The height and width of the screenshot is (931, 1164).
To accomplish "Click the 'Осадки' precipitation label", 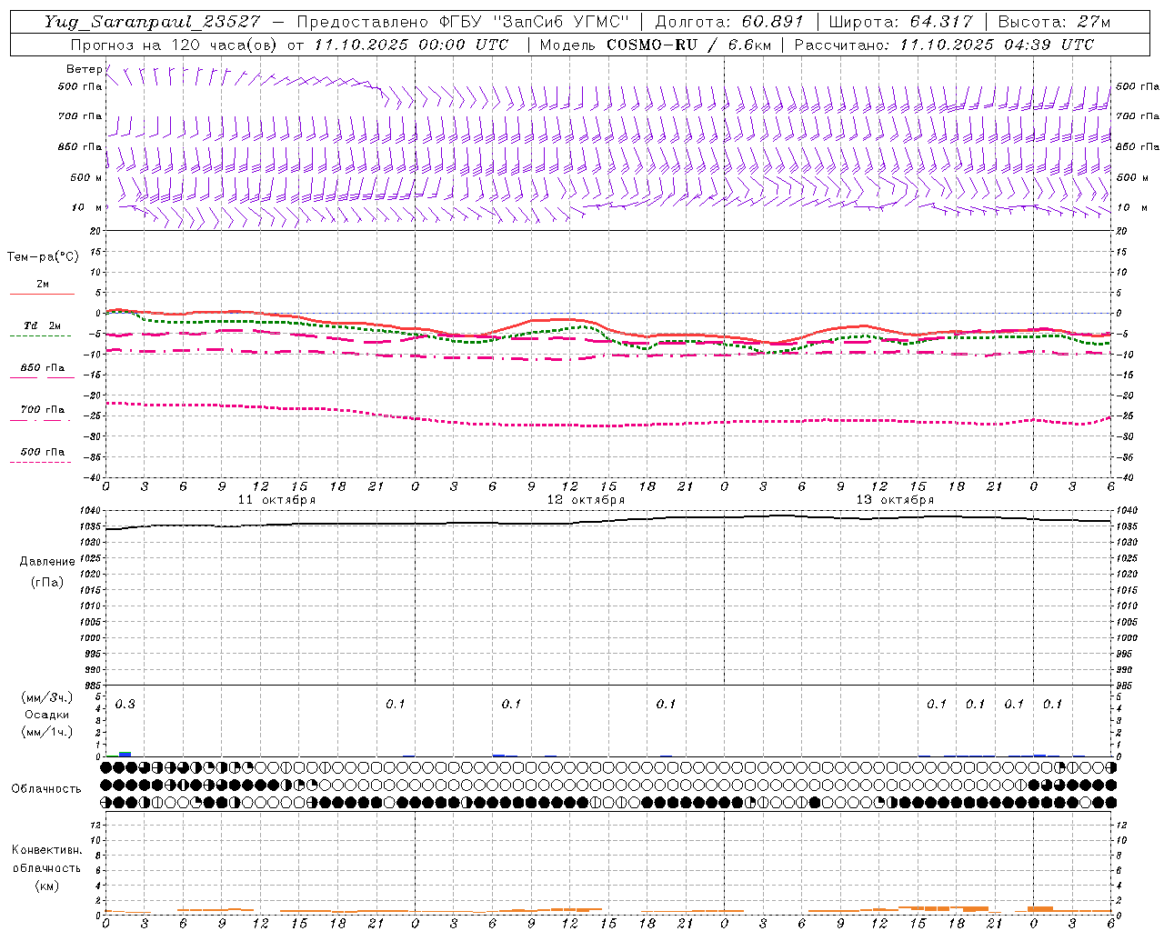I will pyautogui.click(x=47, y=715).
